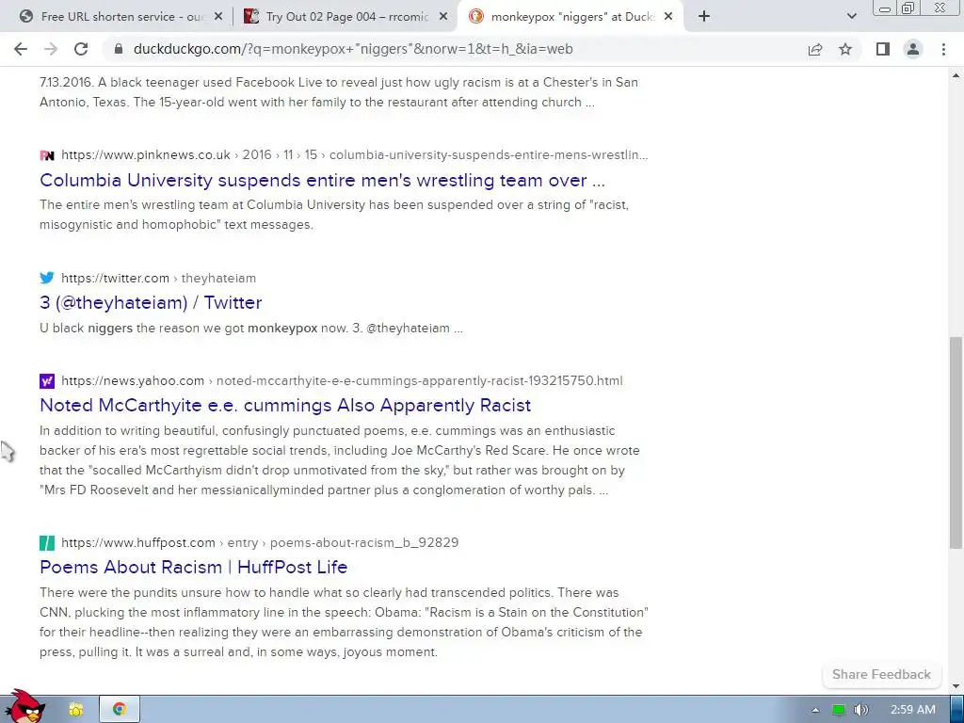The width and height of the screenshot is (964, 723).
Task: Go back to the previous page
Action: tap(21, 49)
